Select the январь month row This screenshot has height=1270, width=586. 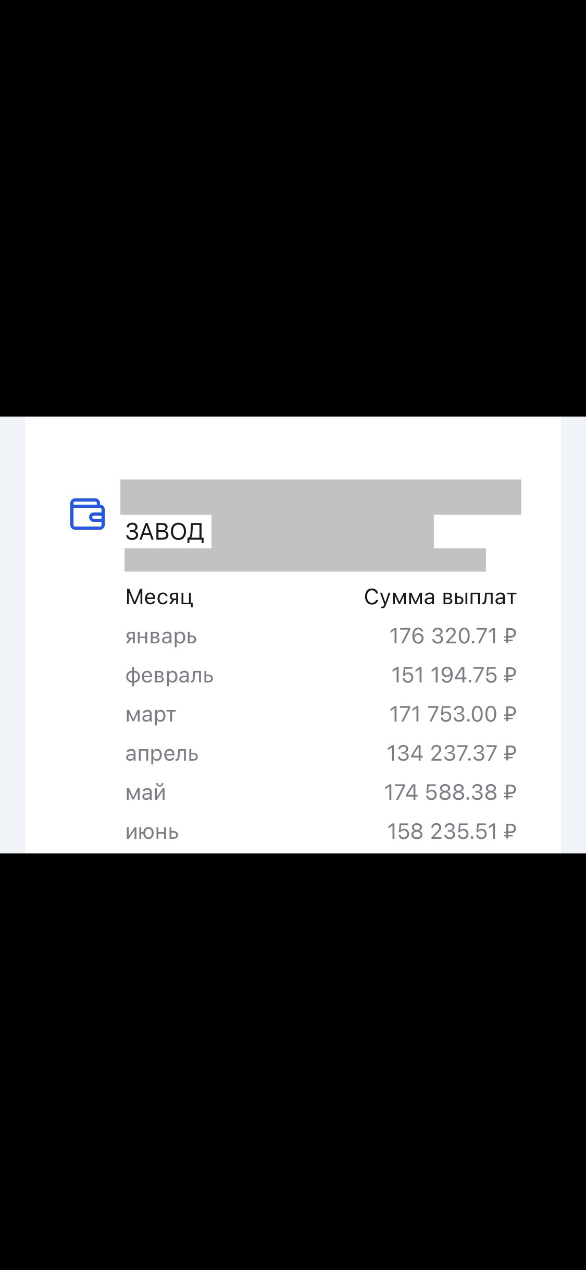321,636
